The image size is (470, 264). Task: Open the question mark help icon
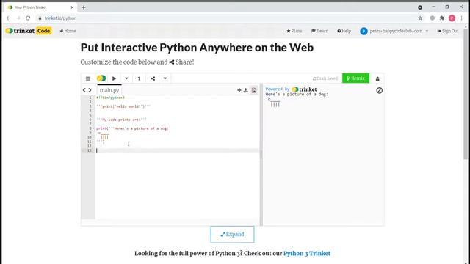tap(139, 78)
